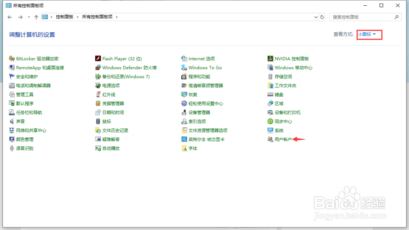Image resolution: width=409 pixels, height=230 pixels.
Task: Select 控制面板 in the breadcrumb
Action: pos(65,17)
